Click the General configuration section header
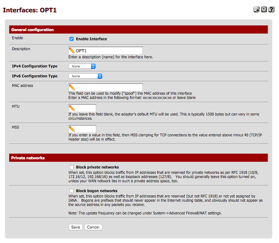 [138, 30]
